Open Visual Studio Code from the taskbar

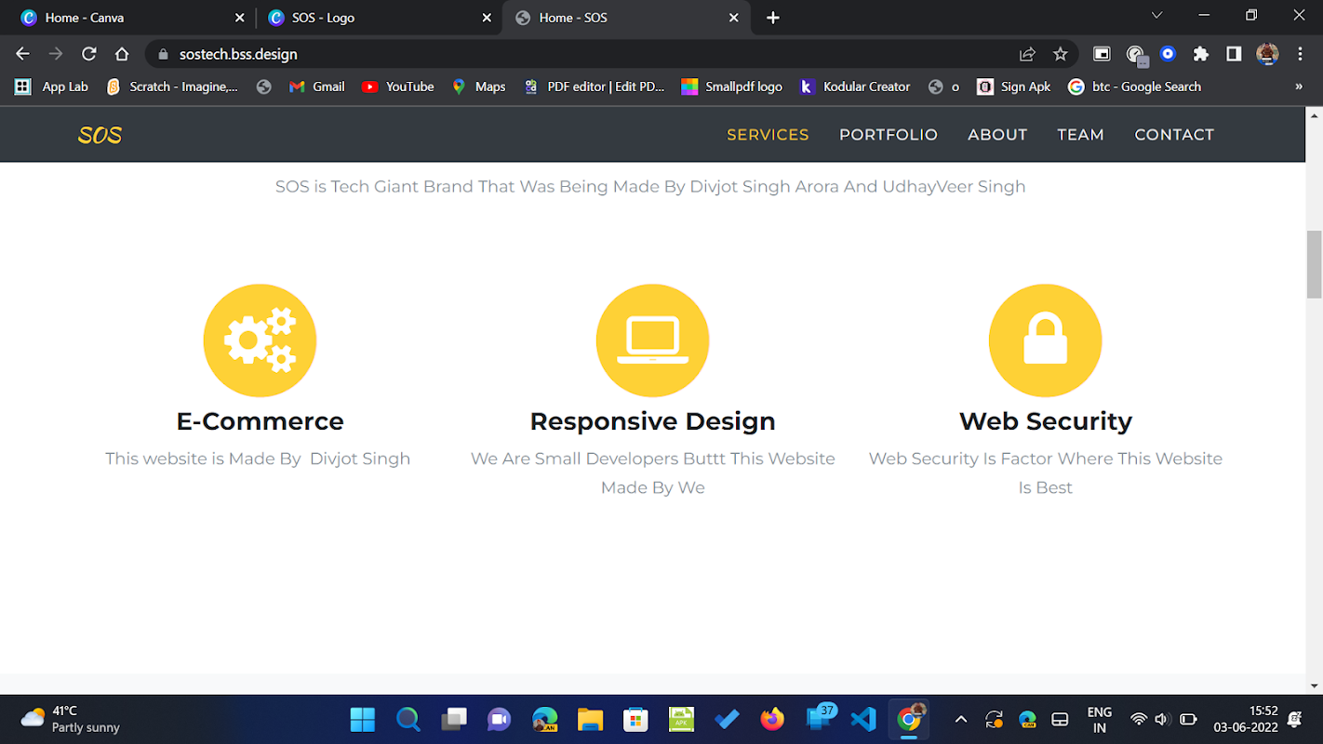point(863,719)
